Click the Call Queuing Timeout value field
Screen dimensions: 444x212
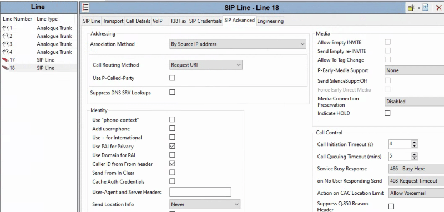400,157
